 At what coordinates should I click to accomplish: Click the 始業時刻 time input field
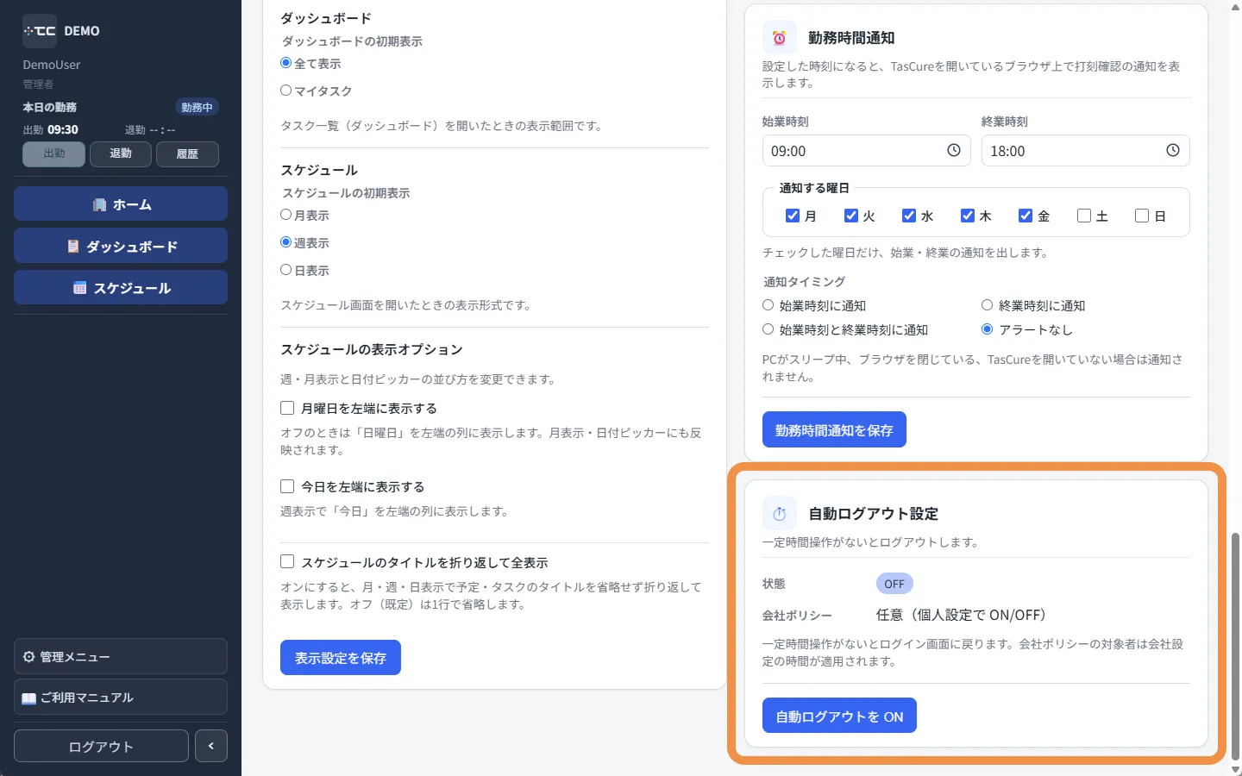pyautogui.click(x=866, y=150)
